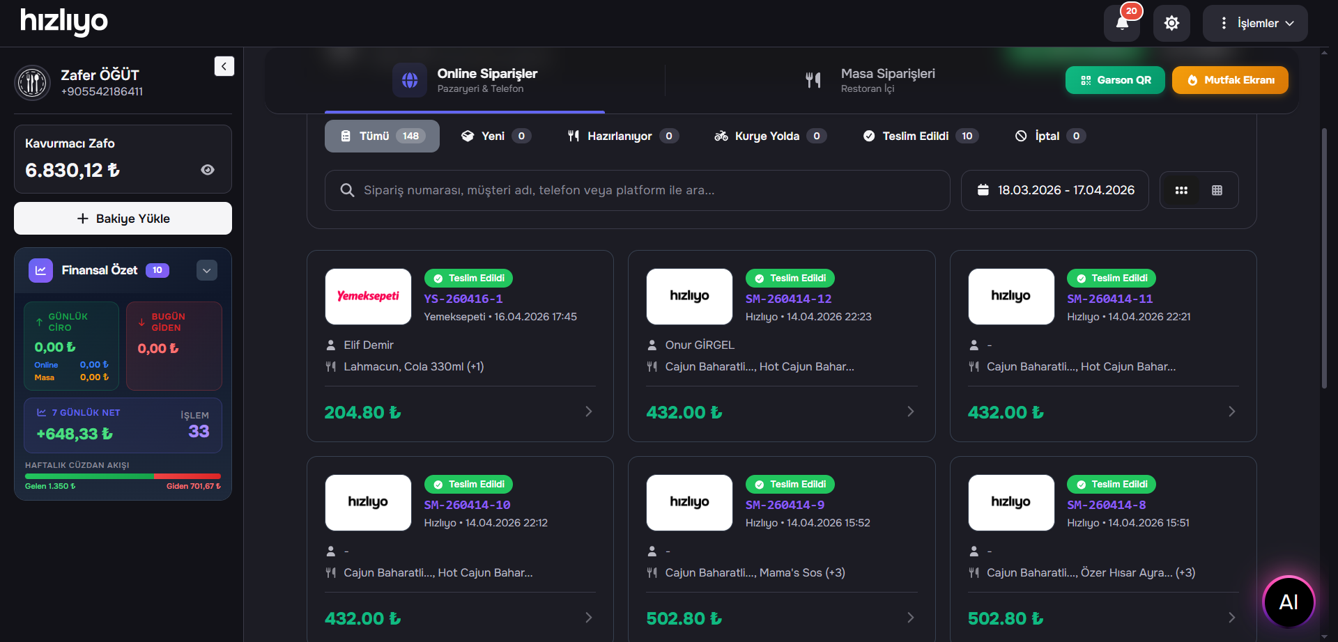Image resolution: width=1338 pixels, height=642 pixels.
Task: Click the Giden 701,67 ₺ label
Action: point(194,486)
